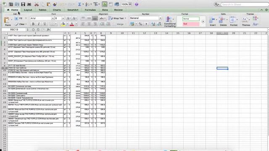The image size is (269, 151).
Task: Toggle Italic formatting
Action: 39,24
